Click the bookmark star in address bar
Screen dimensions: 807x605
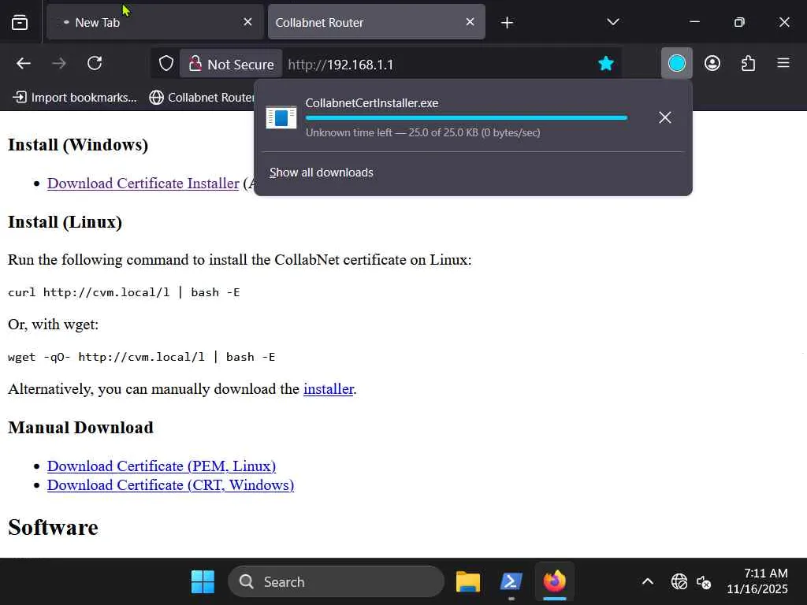(606, 63)
